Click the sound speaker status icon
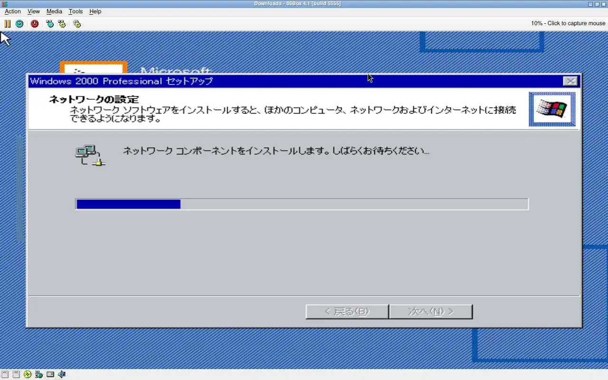Image resolution: width=608 pixels, height=380 pixels. click(x=62, y=374)
